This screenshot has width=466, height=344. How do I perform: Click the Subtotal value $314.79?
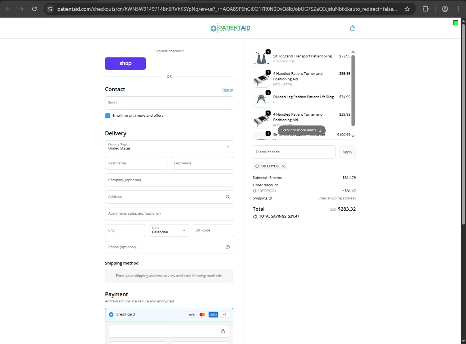(x=349, y=178)
